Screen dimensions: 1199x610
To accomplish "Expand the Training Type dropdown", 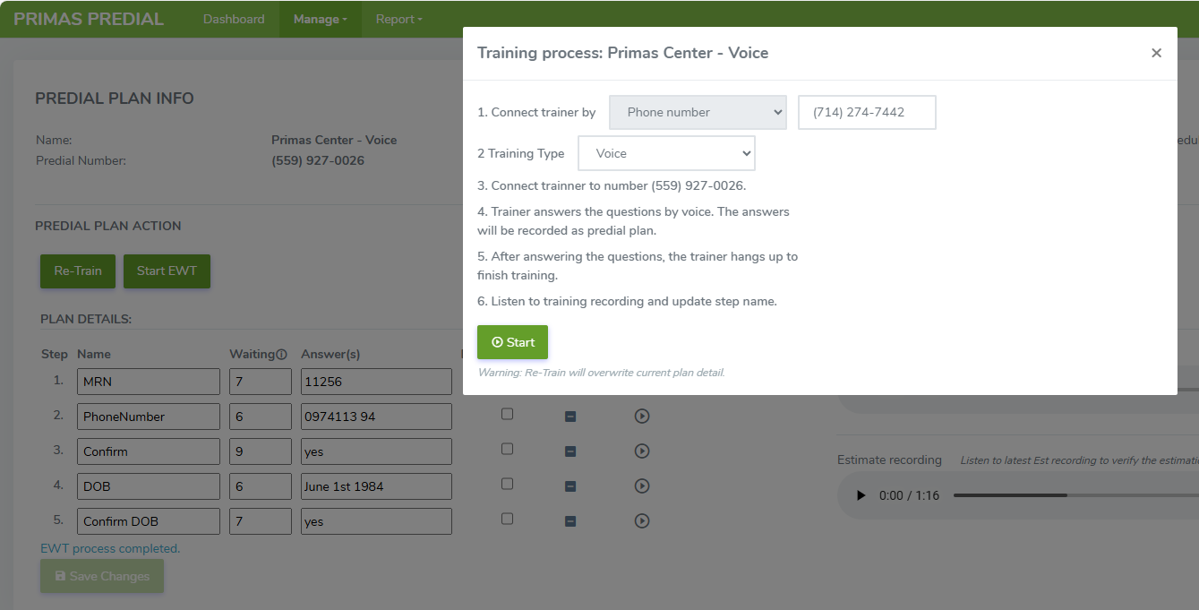I will (x=666, y=153).
